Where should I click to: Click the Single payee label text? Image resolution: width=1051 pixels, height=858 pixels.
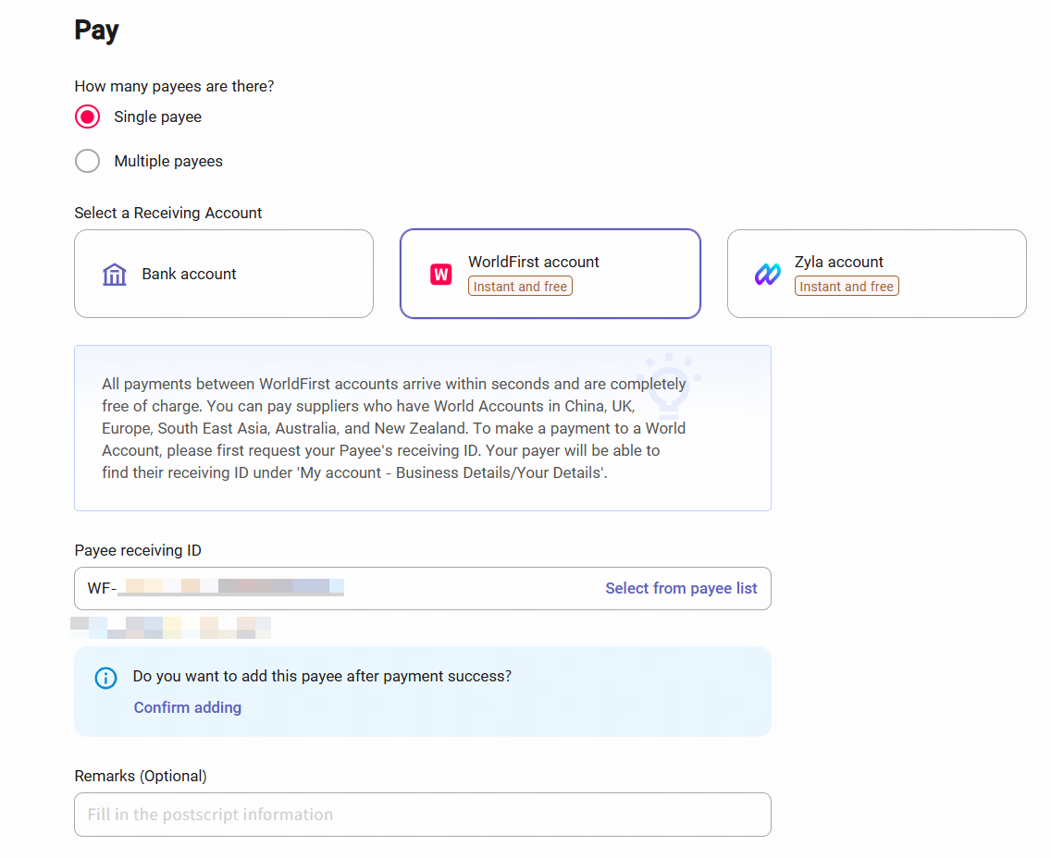[158, 116]
